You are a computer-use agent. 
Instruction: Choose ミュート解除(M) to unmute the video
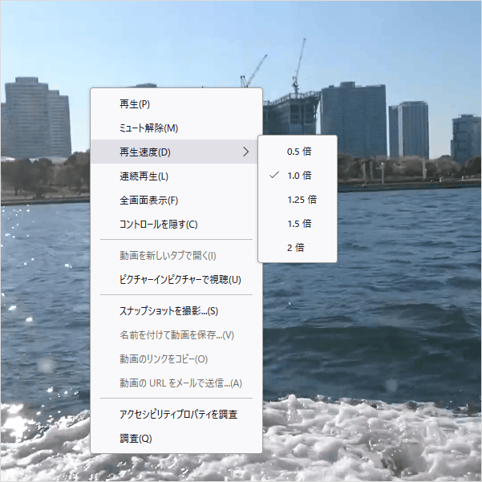176,128
